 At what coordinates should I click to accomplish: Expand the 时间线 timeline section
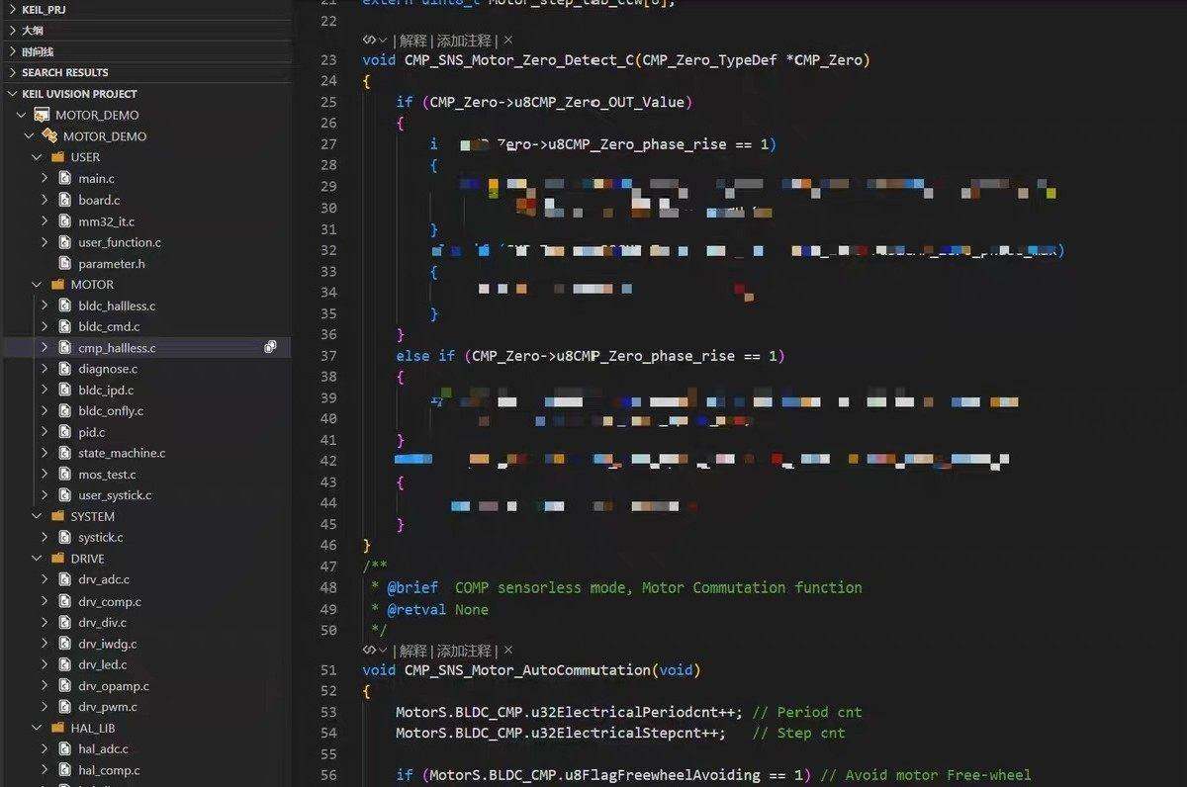tap(12, 51)
